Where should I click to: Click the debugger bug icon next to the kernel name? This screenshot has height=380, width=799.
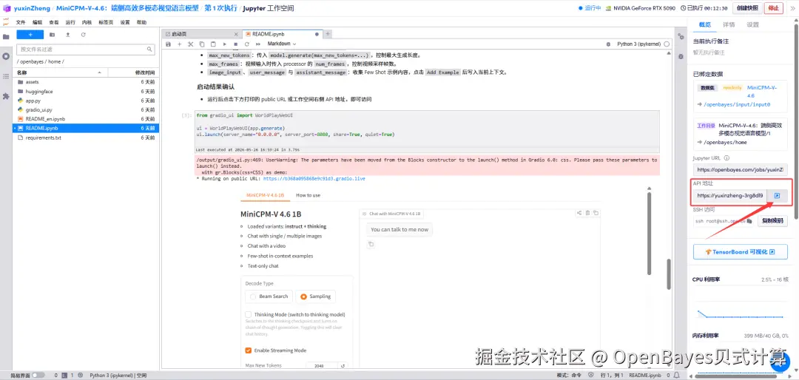[x=608, y=44]
